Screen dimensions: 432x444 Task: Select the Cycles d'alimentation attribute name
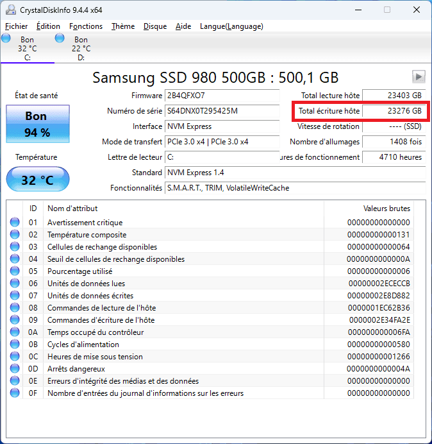83,345
